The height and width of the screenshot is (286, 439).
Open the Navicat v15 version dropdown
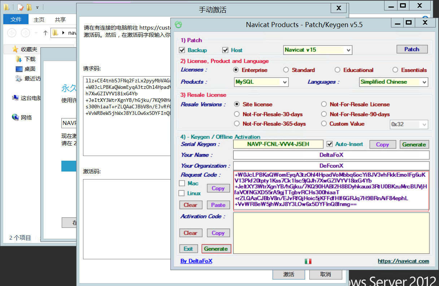coord(318,50)
